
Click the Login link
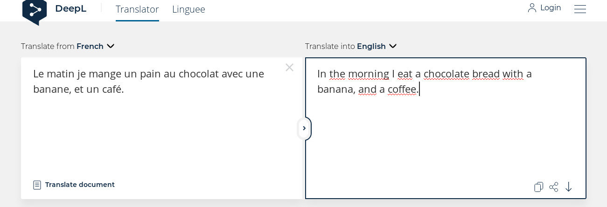pos(551,8)
